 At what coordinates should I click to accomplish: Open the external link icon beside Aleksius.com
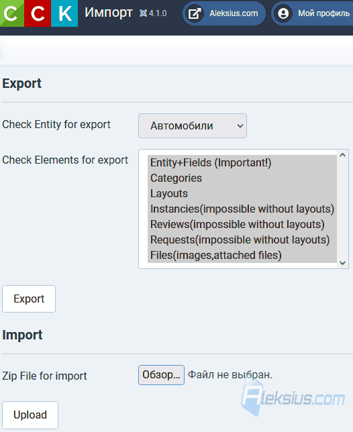tap(195, 13)
